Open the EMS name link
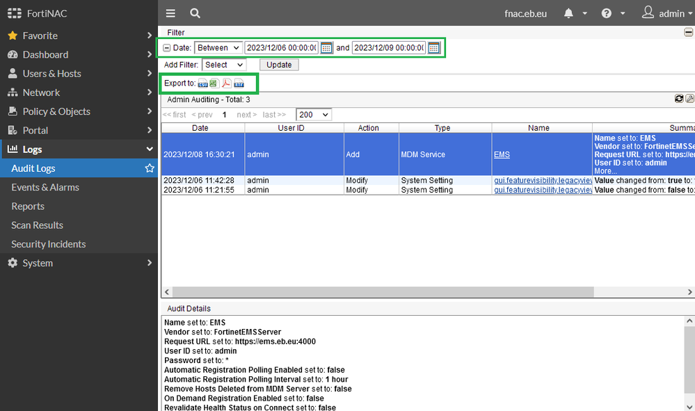695x411 pixels. (x=502, y=154)
